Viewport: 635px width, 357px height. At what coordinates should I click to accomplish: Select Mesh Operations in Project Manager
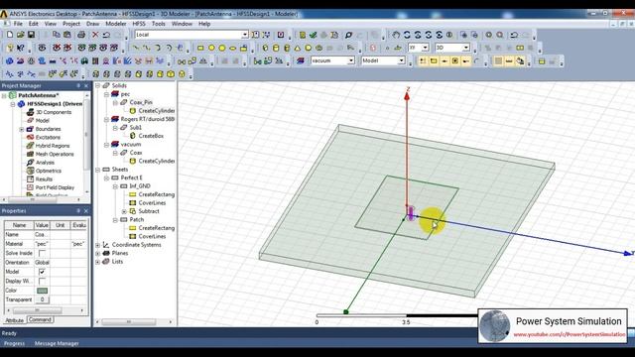tap(55, 155)
